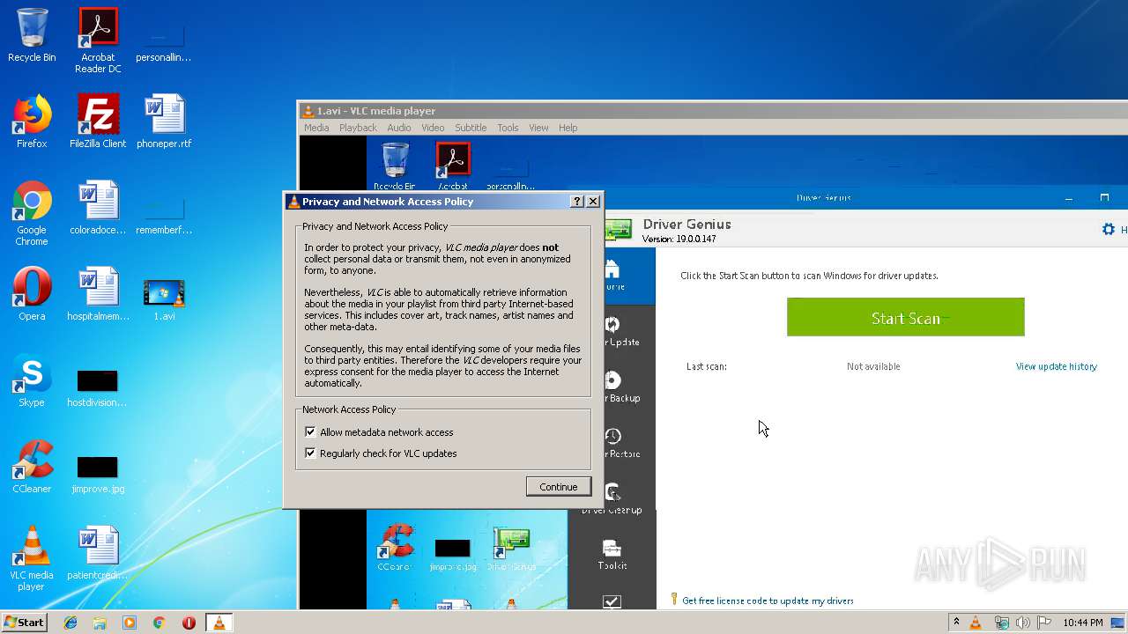Screen dimensions: 1128x634
Task: Launch Acrobat Reader DC from desktop
Action: 98,41
